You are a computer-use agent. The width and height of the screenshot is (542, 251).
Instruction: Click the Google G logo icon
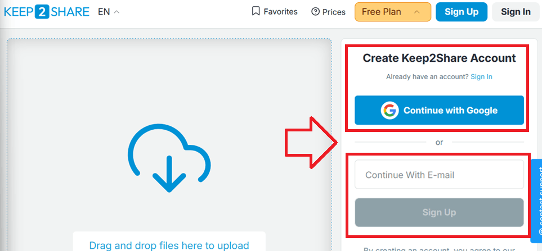click(x=389, y=110)
